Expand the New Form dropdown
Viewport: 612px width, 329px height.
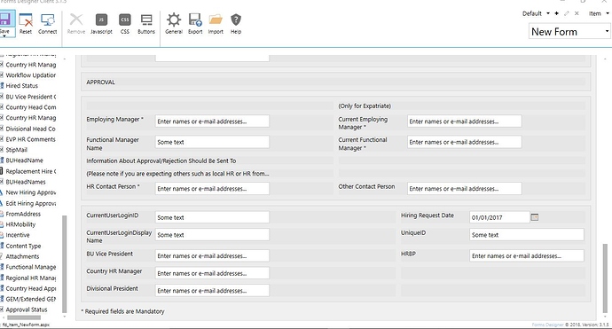click(607, 31)
